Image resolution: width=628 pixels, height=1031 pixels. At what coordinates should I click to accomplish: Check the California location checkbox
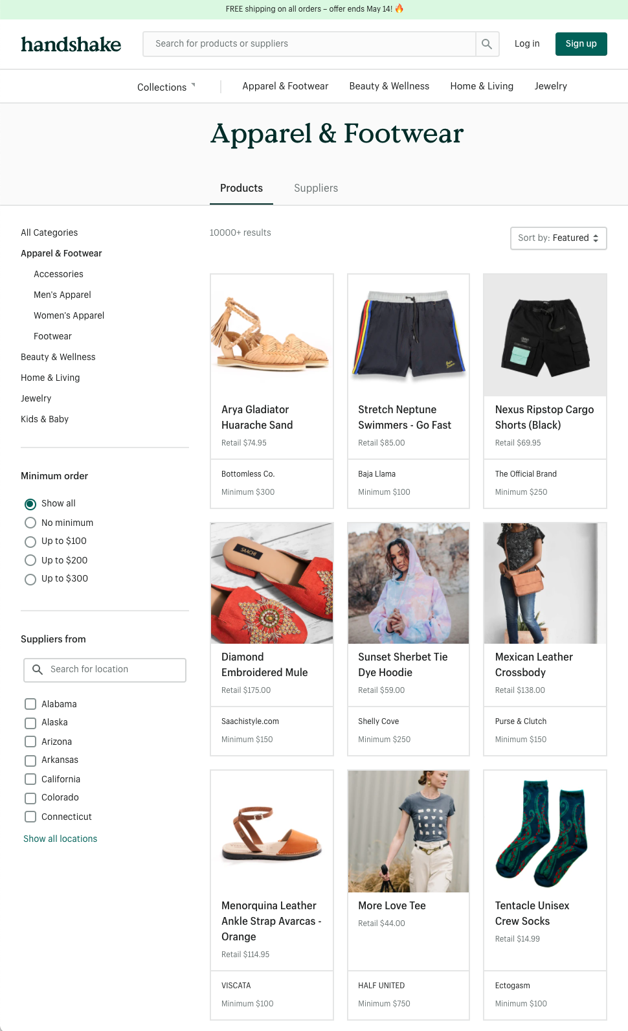30,779
